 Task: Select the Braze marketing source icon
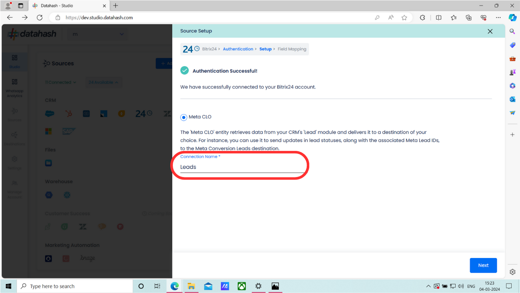(x=88, y=258)
